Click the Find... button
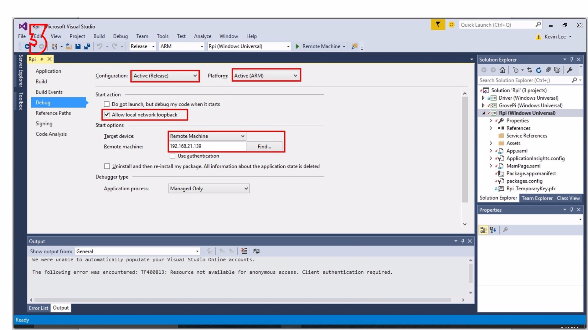Screen dimensions: 588x330 coord(264,147)
